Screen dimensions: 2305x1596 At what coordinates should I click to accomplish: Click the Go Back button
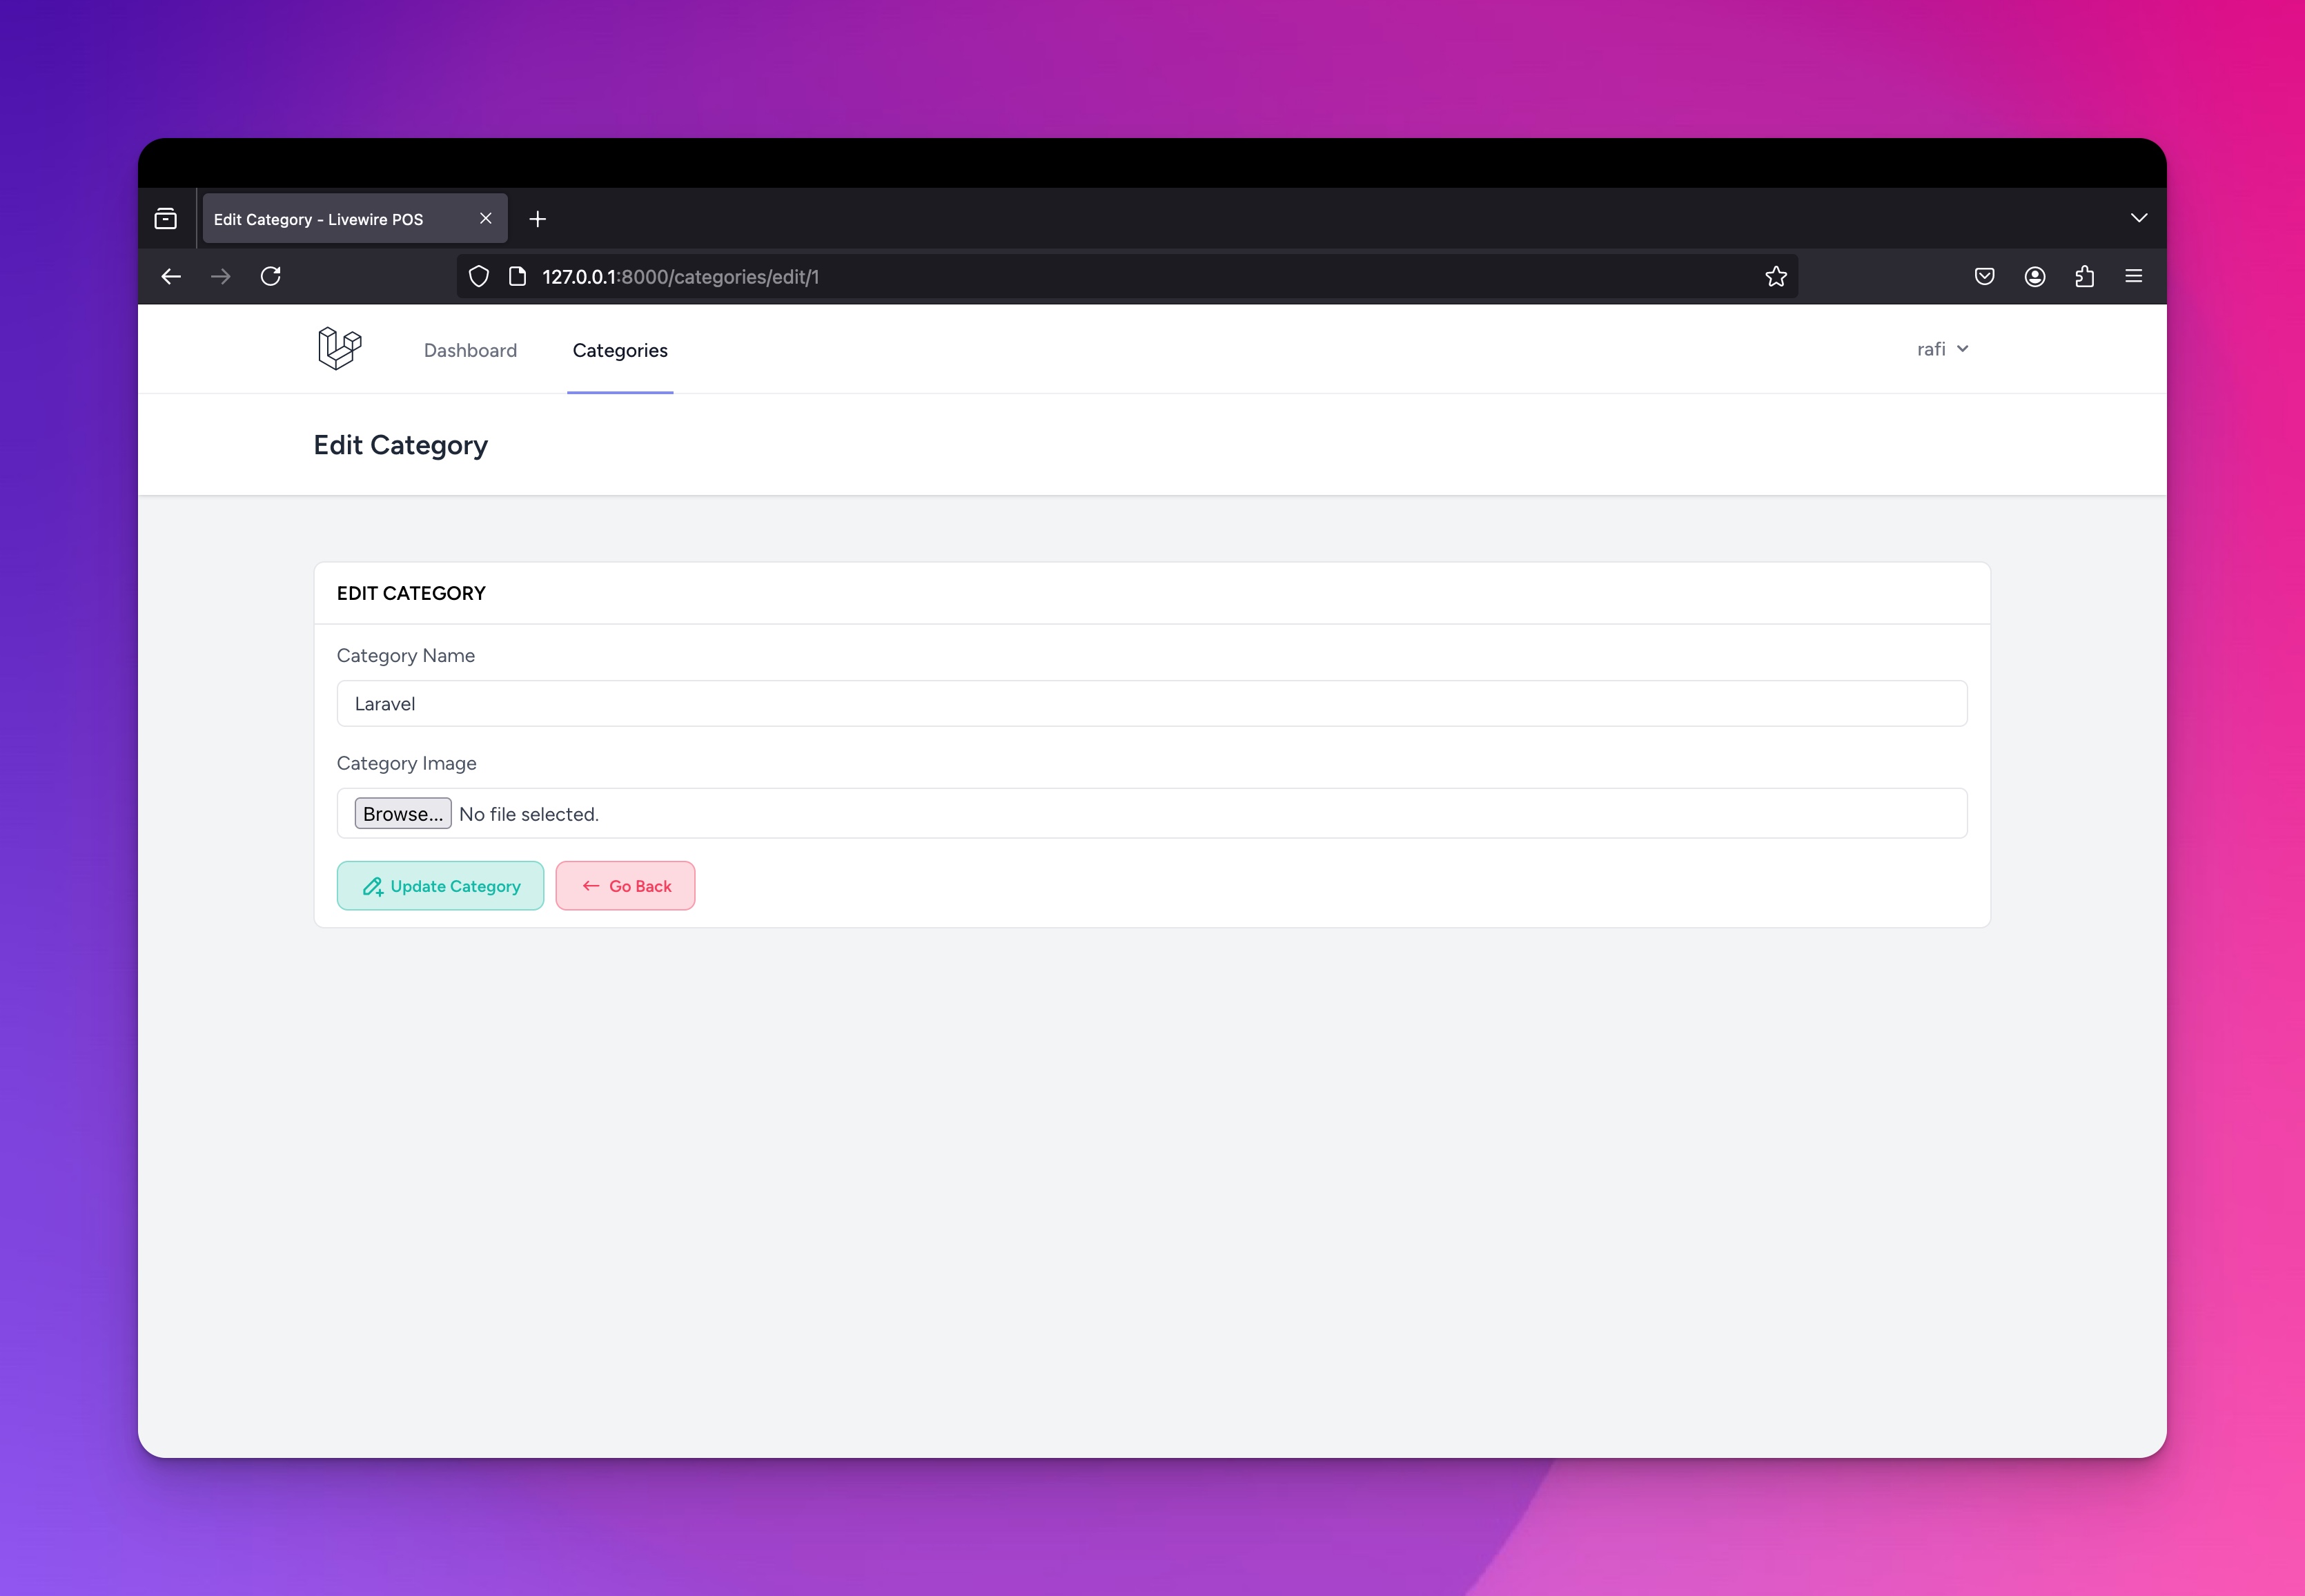tap(625, 885)
